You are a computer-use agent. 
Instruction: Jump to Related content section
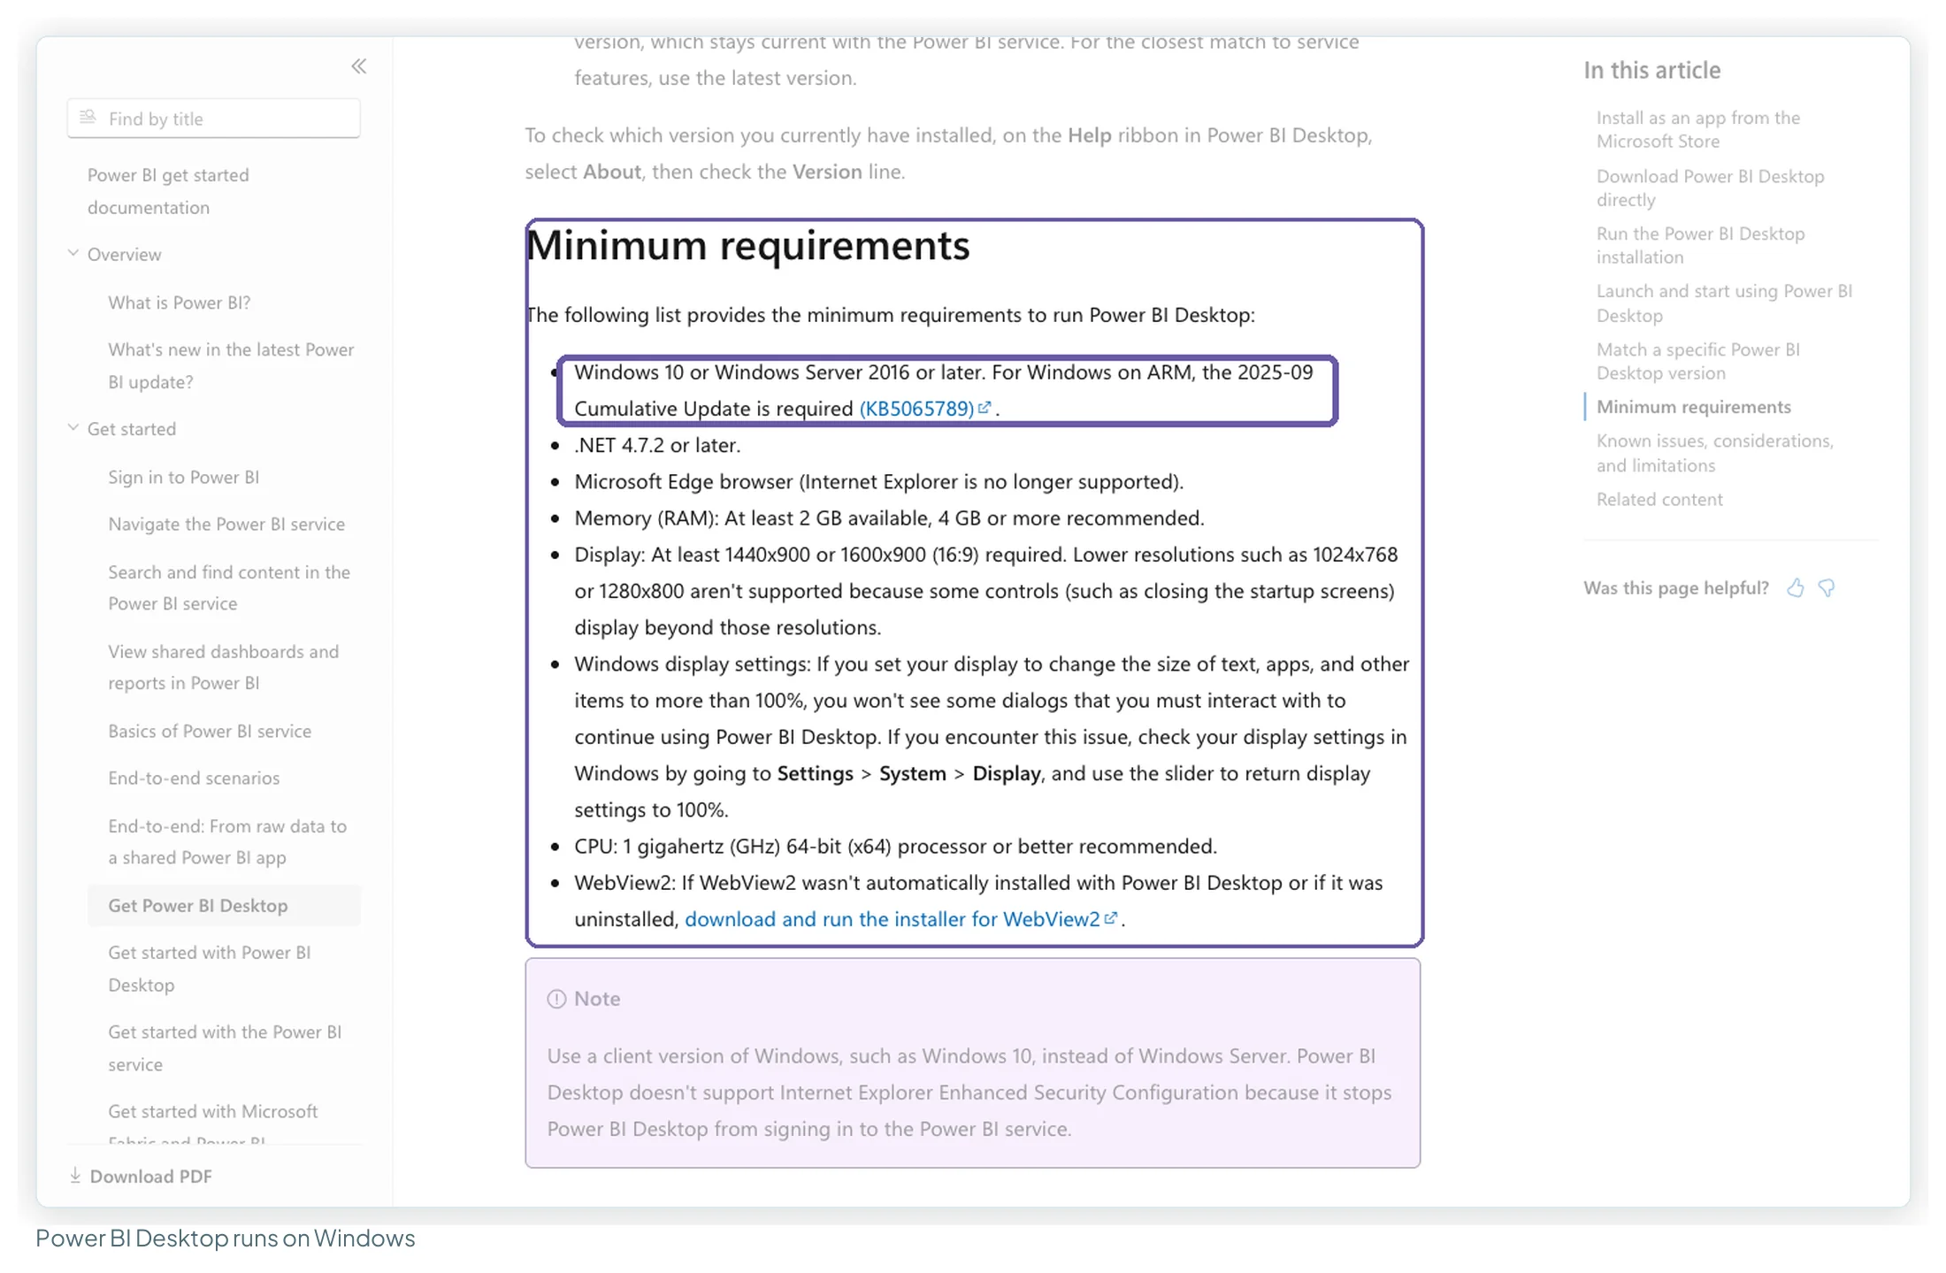tap(1659, 499)
